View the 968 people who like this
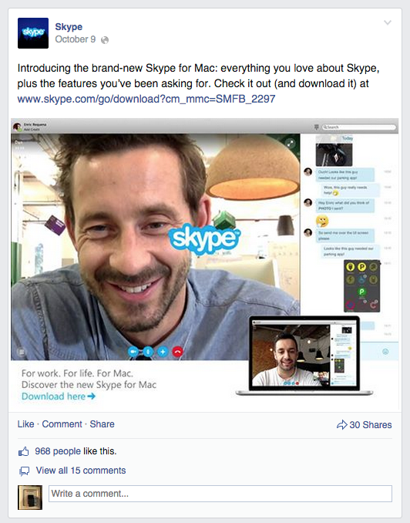 point(58,451)
